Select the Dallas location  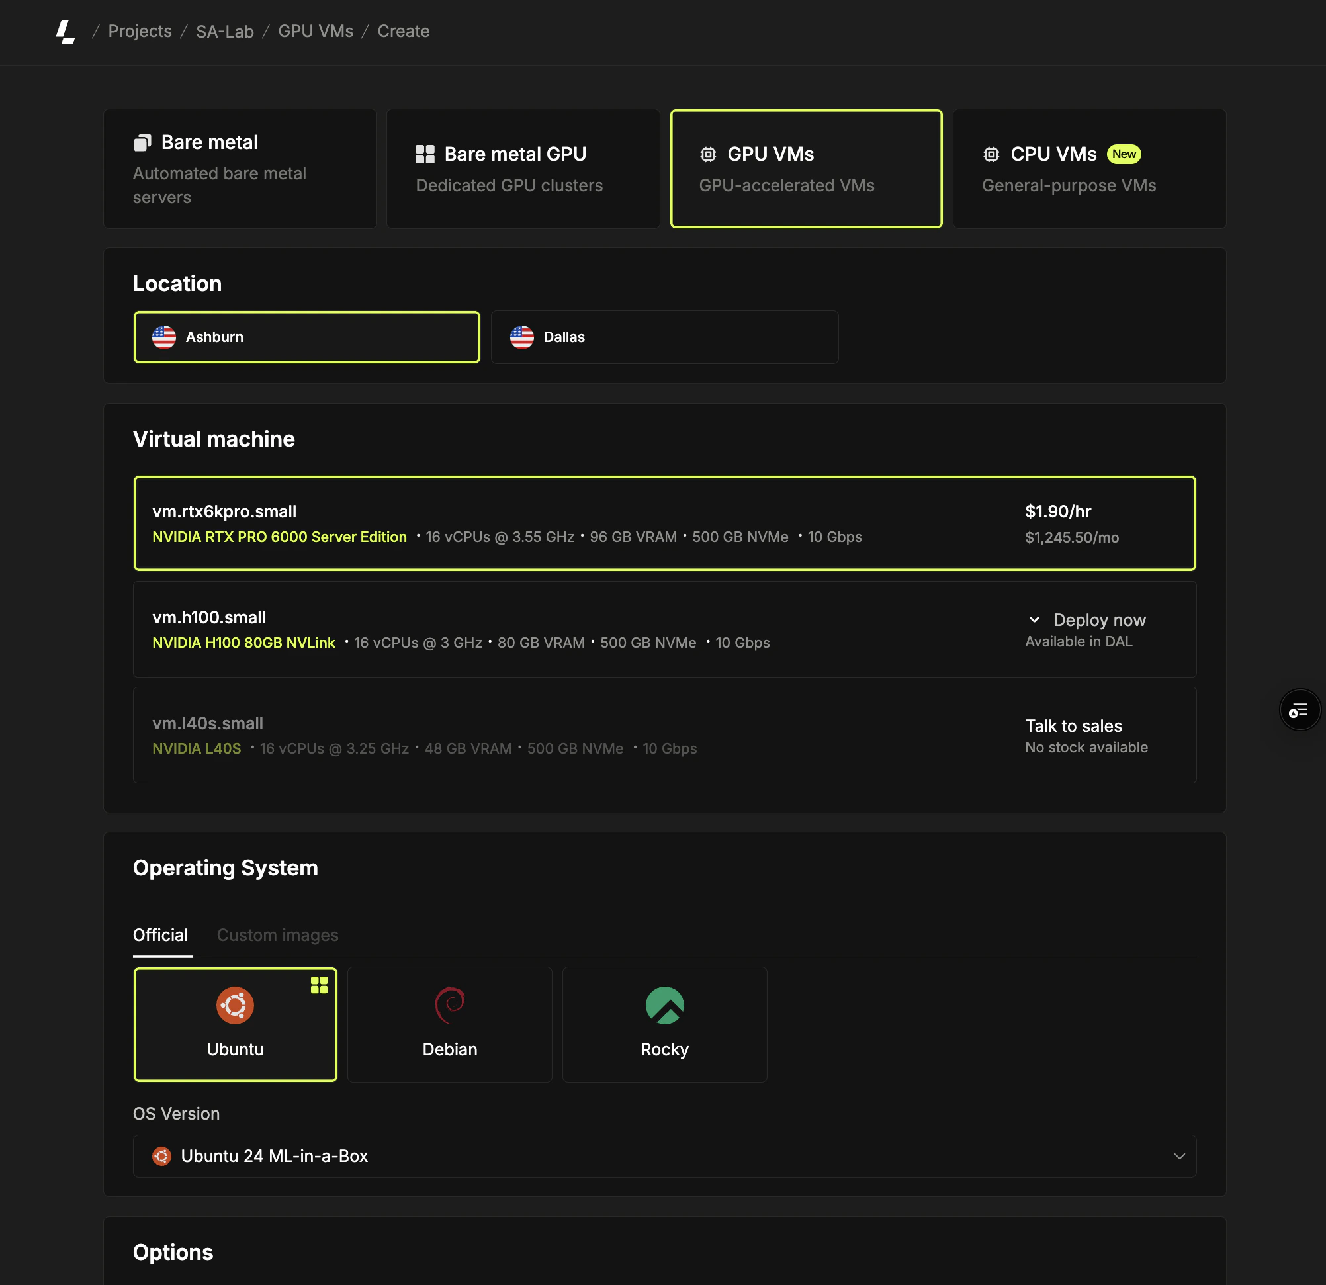coord(664,336)
